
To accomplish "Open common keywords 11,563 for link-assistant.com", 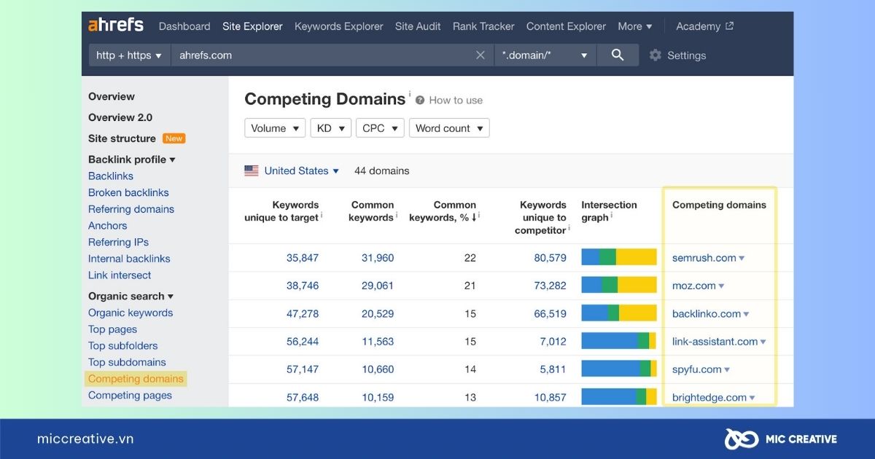I will point(378,342).
